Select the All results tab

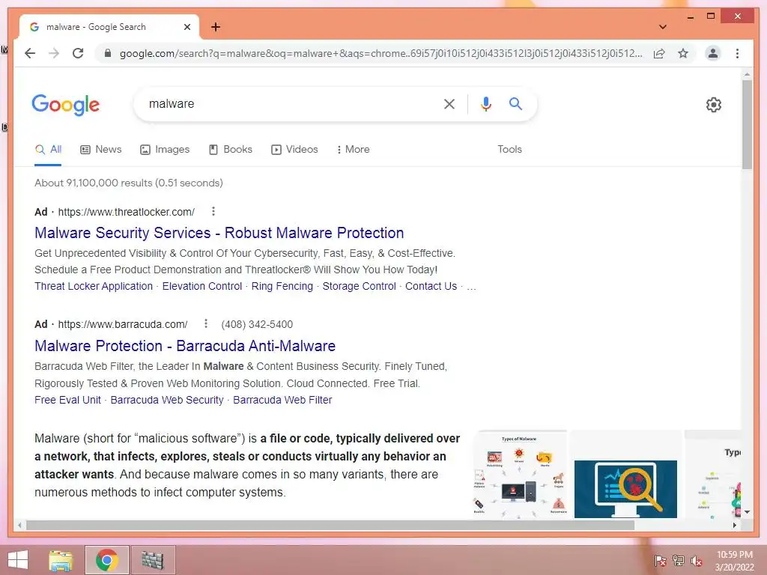pyautogui.click(x=48, y=149)
